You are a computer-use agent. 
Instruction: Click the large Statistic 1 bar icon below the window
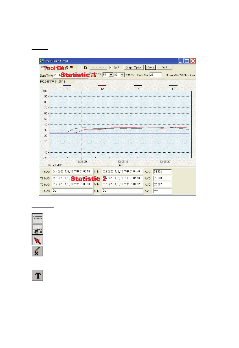(37, 219)
